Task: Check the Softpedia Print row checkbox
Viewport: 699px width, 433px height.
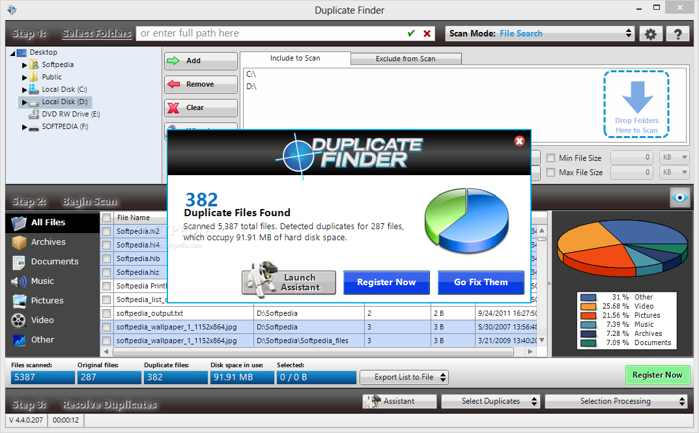Action: [107, 286]
